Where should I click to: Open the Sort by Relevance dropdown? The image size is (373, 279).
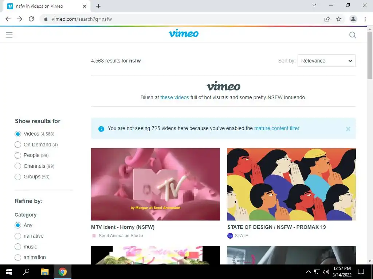(x=327, y=61)
